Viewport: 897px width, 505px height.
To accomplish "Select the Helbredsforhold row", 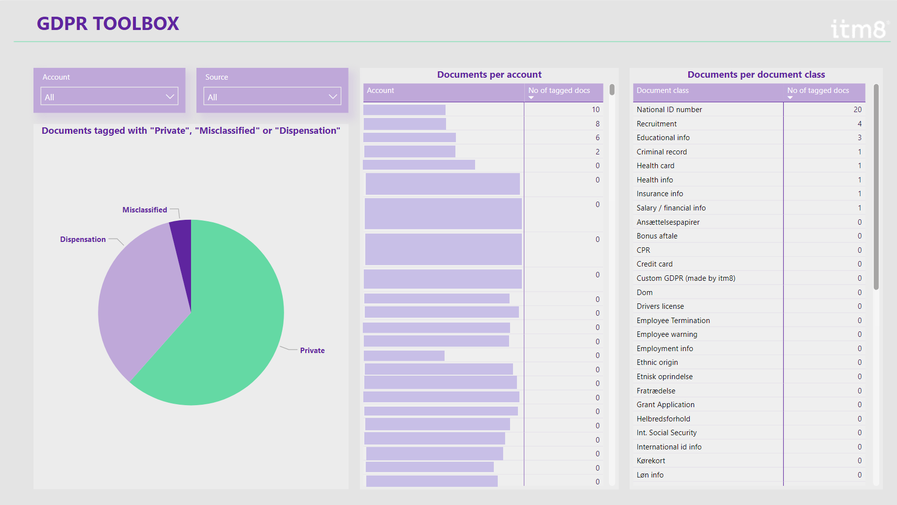I will [749, 419].
